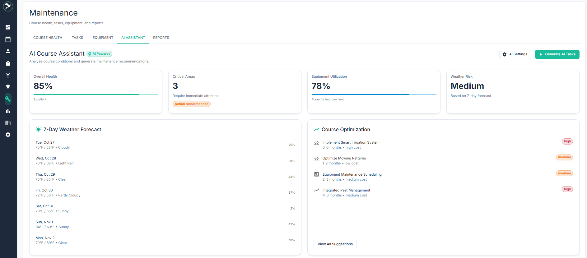
Task: Open the person (members) icon in the sidebar
Action: [8, 51]
